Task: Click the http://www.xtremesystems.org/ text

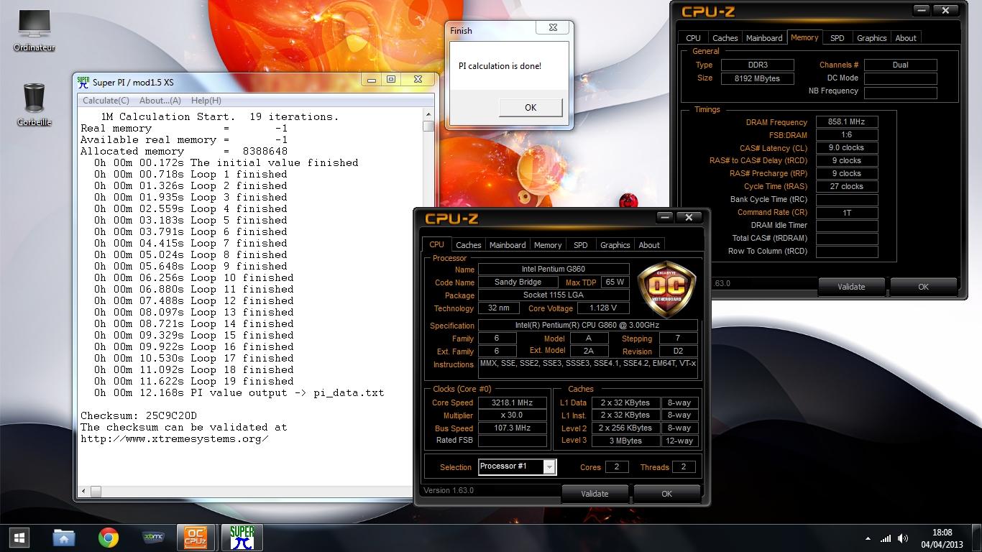Action: pyautogui.click(x=175, y=438)
